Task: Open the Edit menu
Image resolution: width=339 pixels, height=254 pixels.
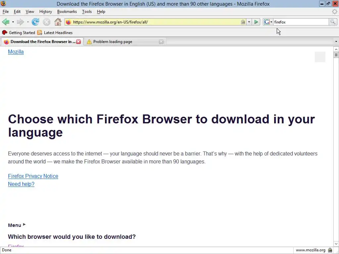Action: click(x=17, y=12)
